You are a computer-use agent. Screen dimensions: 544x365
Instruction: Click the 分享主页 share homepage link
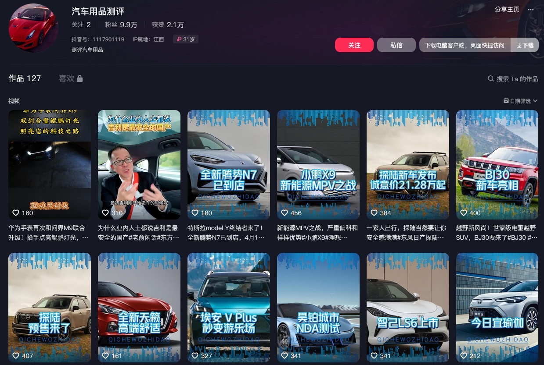(507, 10)
